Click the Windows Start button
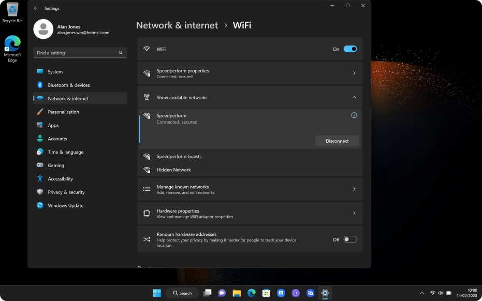This screenshot has height=301, width=482. [156, 293]
